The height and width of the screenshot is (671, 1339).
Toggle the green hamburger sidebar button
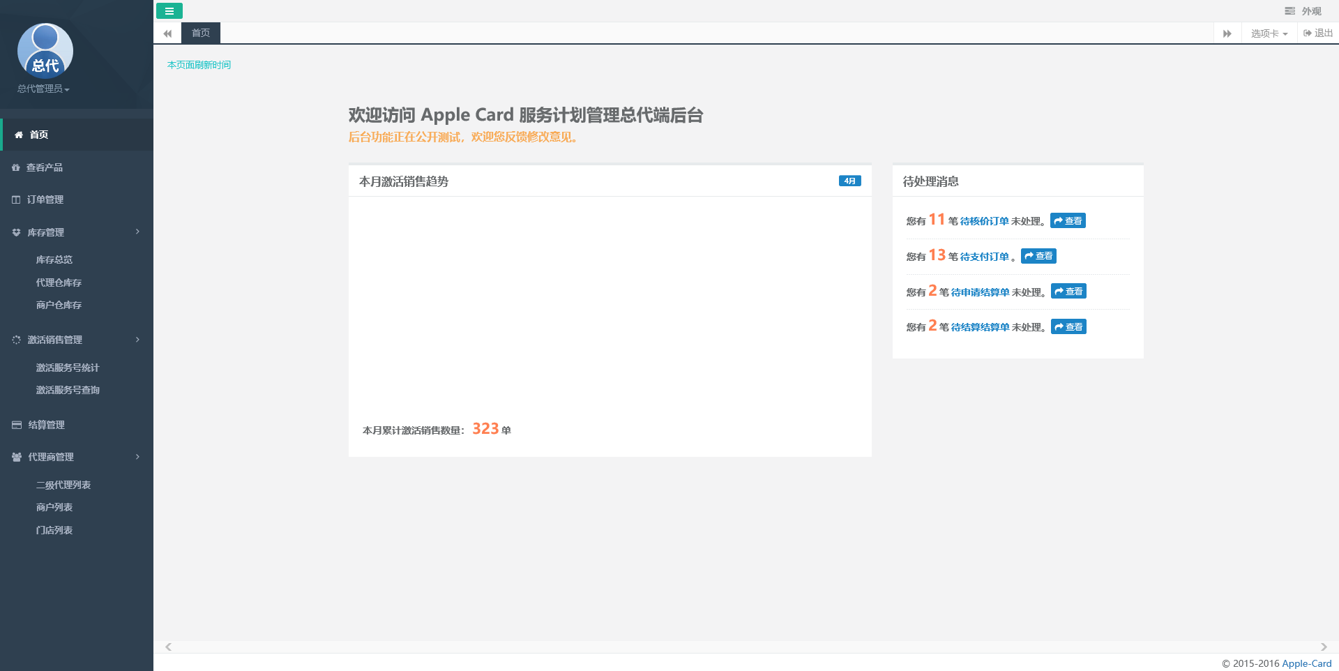pyautogui.click(x=169, y=11)
